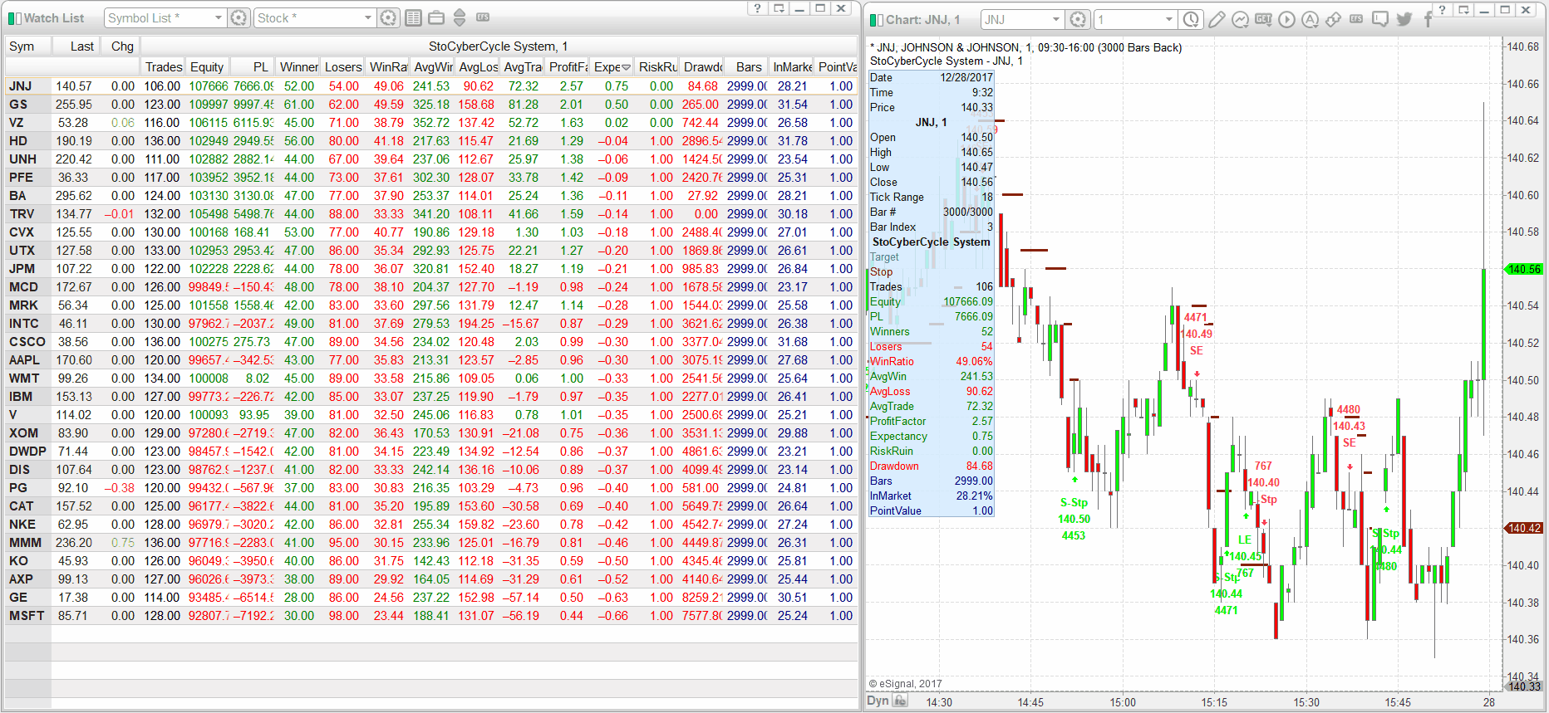Open chart symbol settings gear next to JNJ
Viewport: 1549px width, 713px height.
coord(1078,19)
